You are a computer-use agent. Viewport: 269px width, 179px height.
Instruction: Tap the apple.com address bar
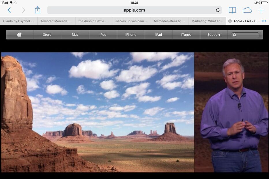134,10
